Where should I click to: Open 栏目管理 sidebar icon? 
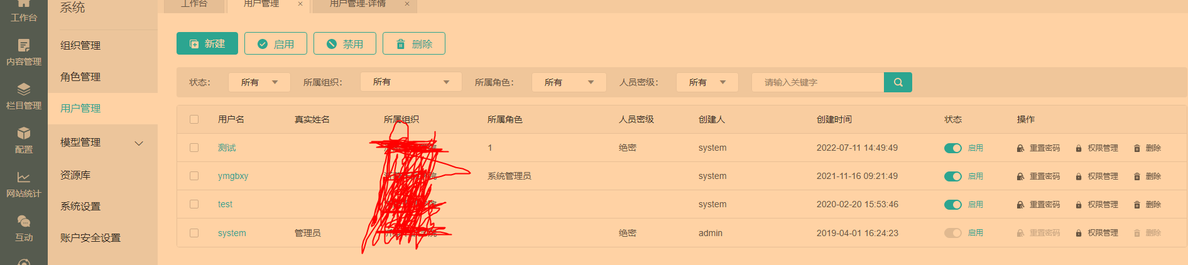point(24,96)
